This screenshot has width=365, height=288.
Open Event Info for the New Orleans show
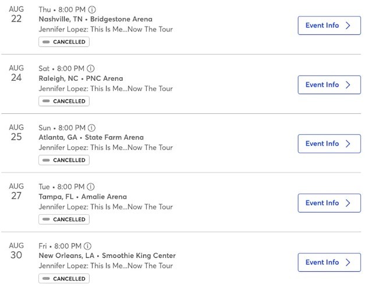[329, 262]
